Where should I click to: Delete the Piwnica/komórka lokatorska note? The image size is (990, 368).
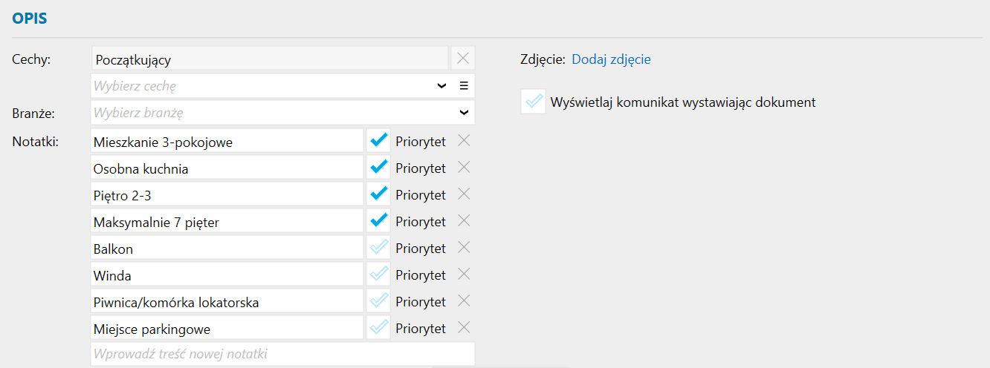[x=464, y=300]
